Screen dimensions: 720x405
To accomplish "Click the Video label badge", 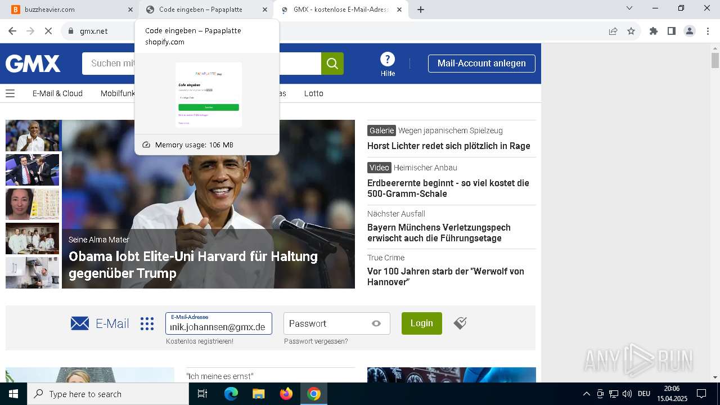I will pyautogui.click(x=379, y=168).
